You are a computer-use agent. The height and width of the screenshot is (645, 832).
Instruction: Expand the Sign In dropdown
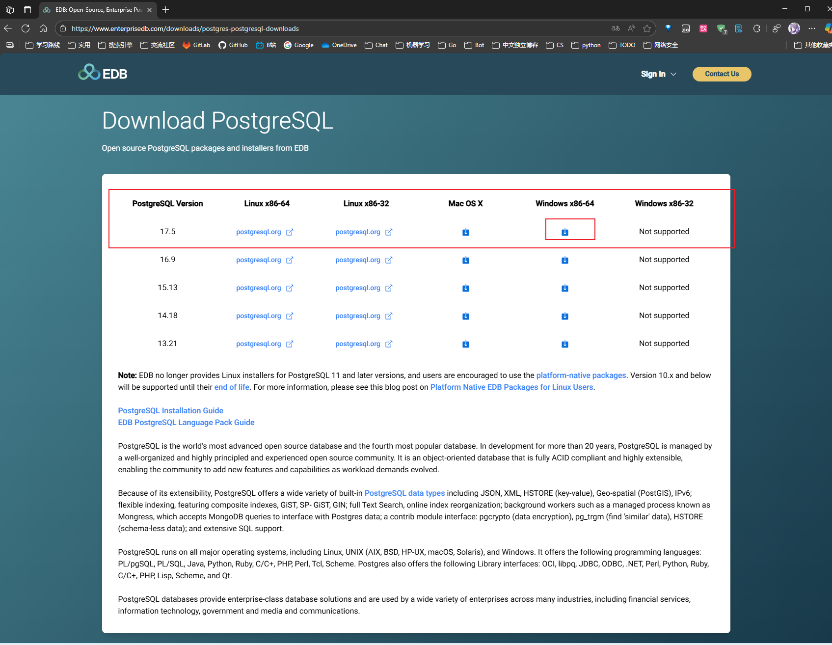click(x=658, y=74)
